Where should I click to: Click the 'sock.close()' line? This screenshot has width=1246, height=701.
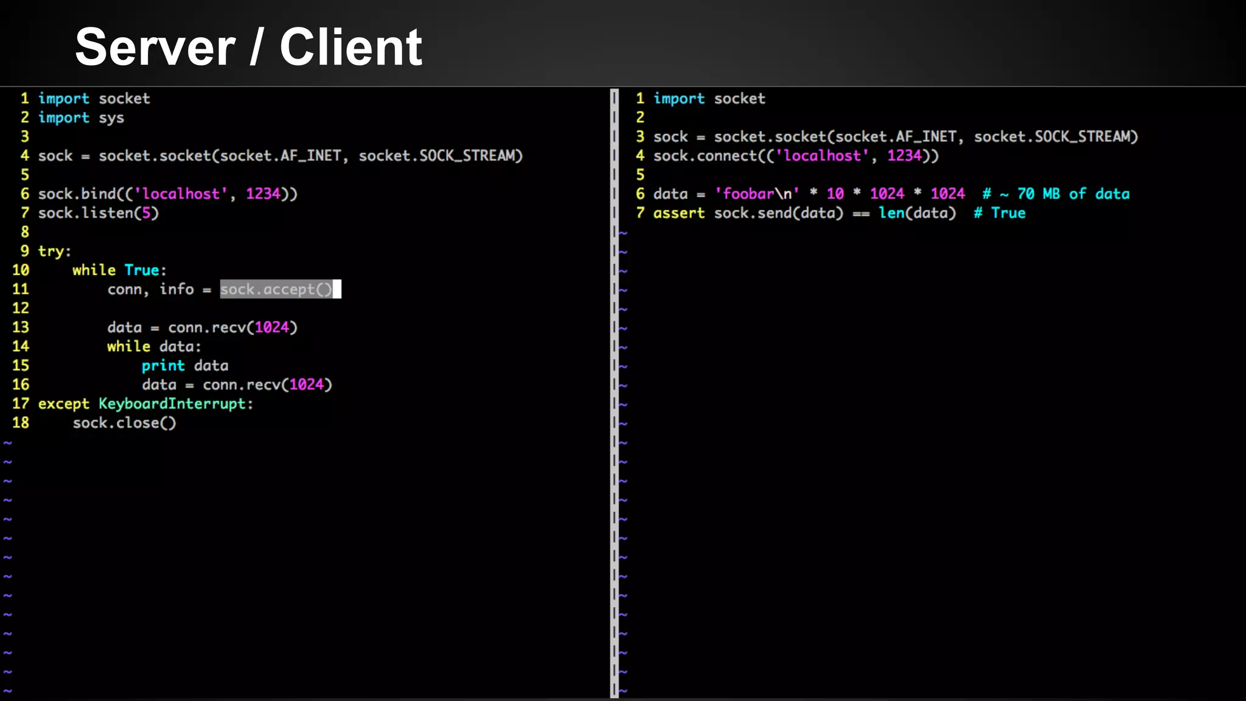pos(125,423)
